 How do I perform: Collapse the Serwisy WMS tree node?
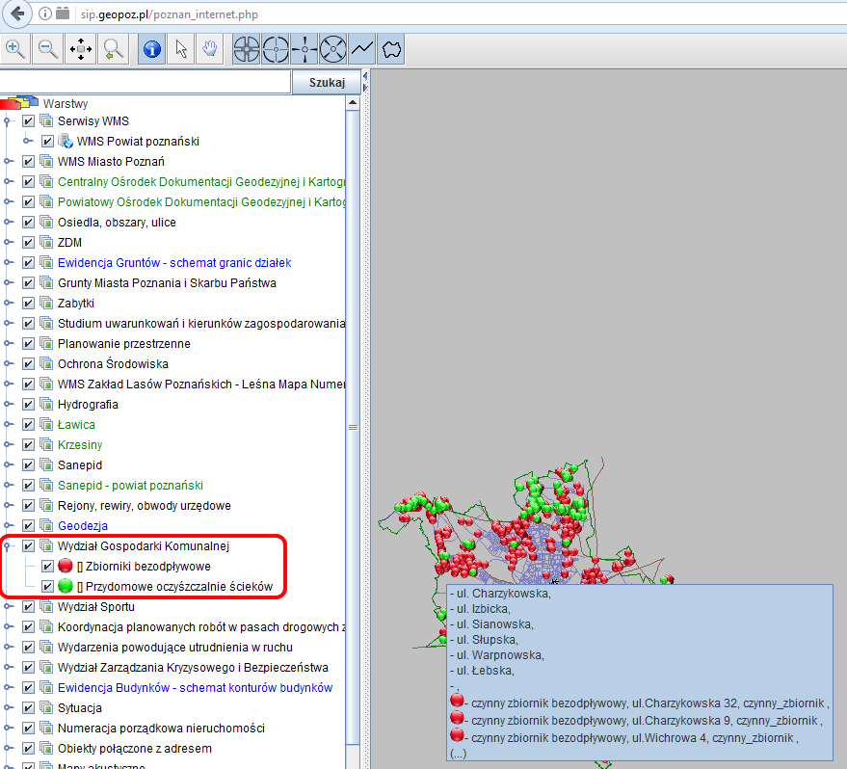point(8,121)
